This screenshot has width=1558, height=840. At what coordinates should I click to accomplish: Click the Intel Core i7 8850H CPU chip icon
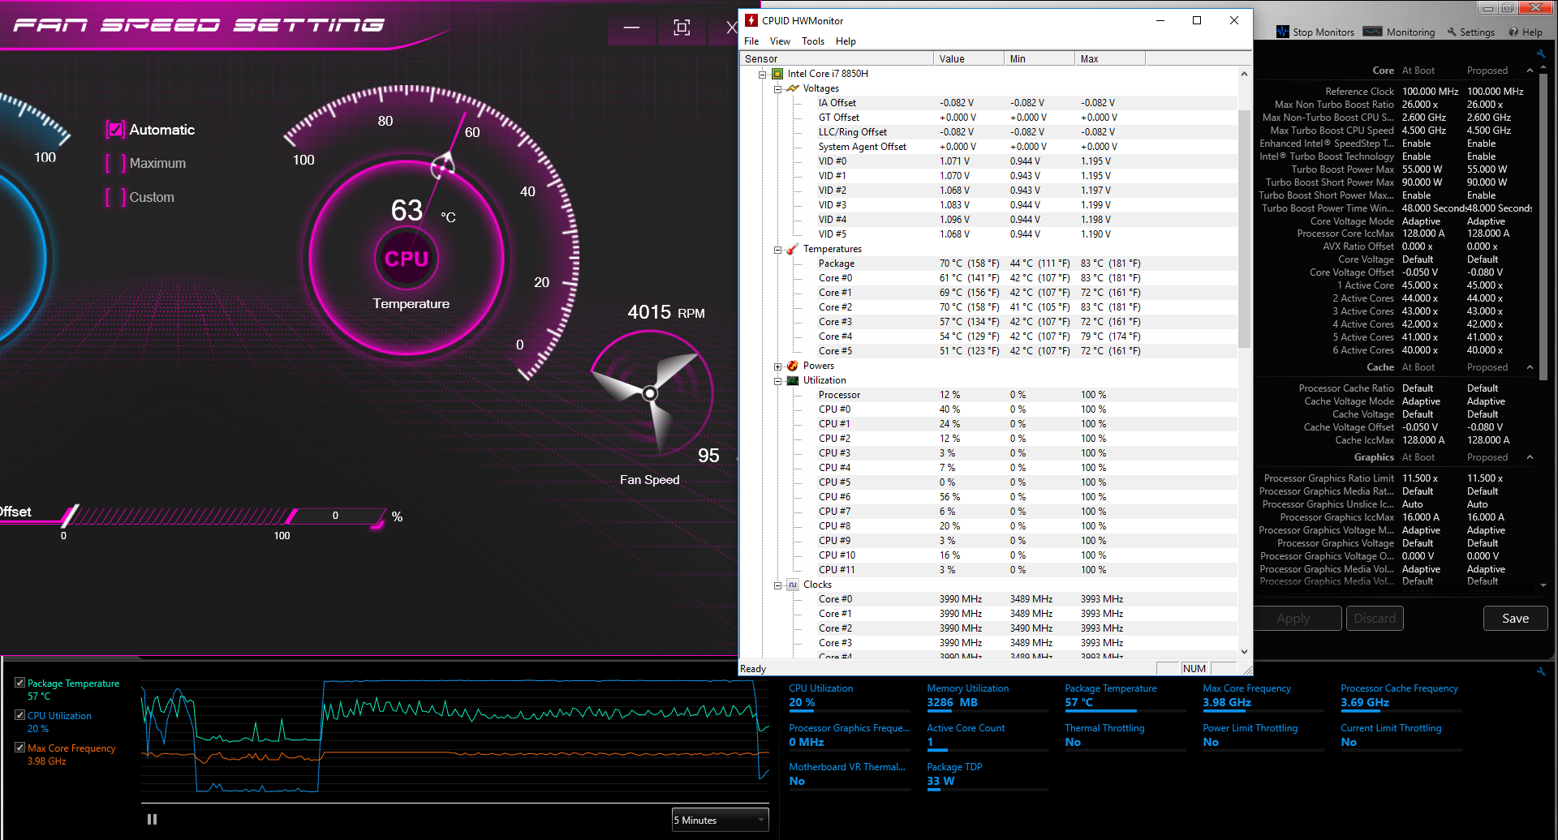click(777, 74)
